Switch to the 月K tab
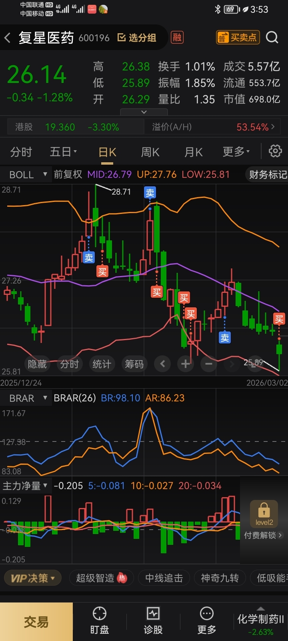 pos(194,152)
